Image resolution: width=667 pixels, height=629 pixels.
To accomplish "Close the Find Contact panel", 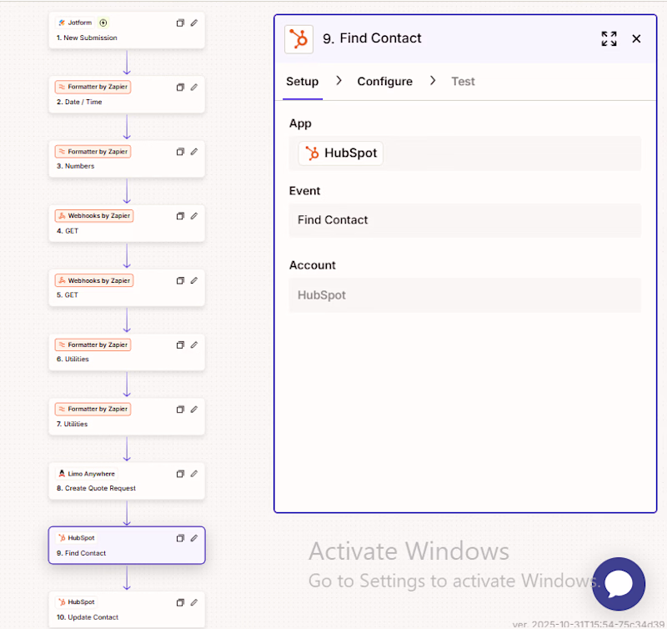I will [x=636, y=38].
